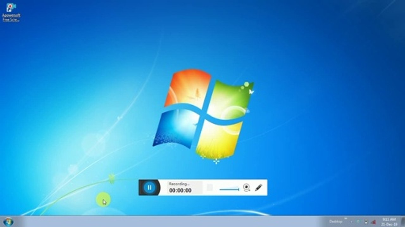This screenshot has width=405, height=227.
Task: Click the Recording... status label
Action: coord(179,184)
